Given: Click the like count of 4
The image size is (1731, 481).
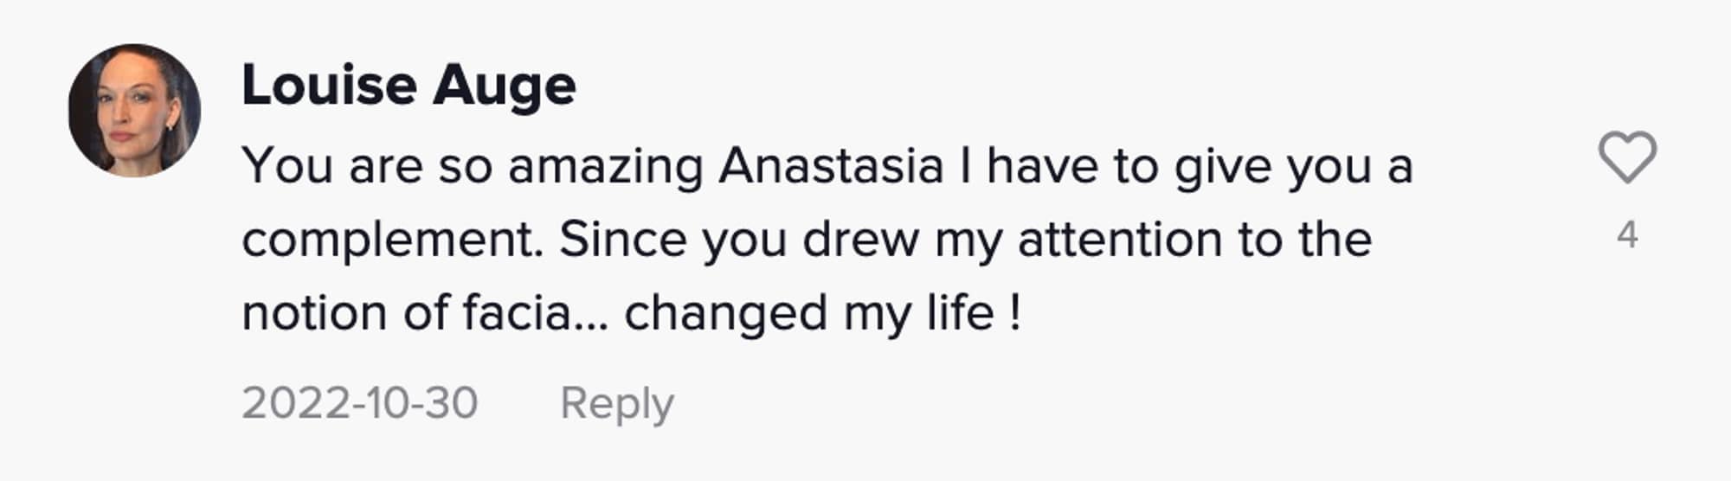Looking at the screenshot, I should [x=1627, y=235].
